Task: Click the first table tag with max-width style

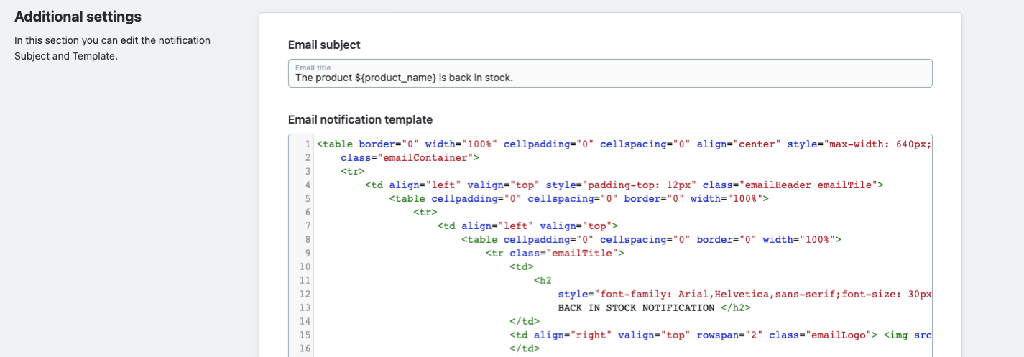Action: pyautogui.click(x=624, y=144)
